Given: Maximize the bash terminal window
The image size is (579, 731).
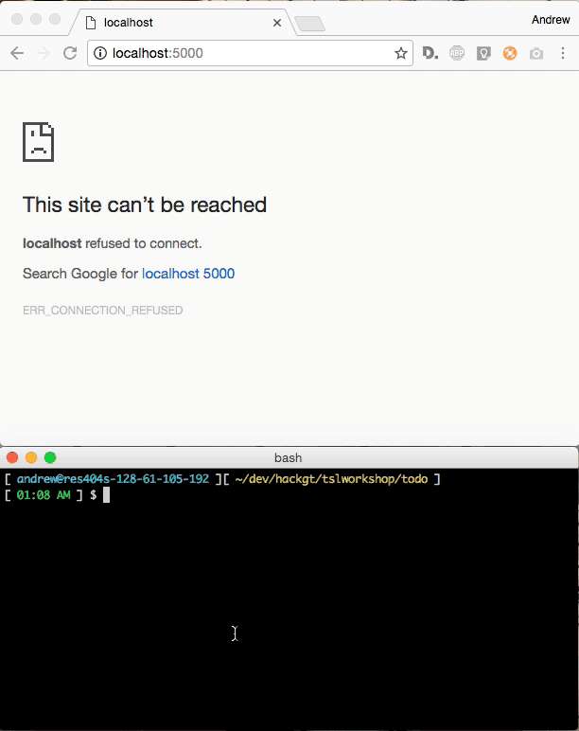Looking at the screenshot, I should pos(50,457).
